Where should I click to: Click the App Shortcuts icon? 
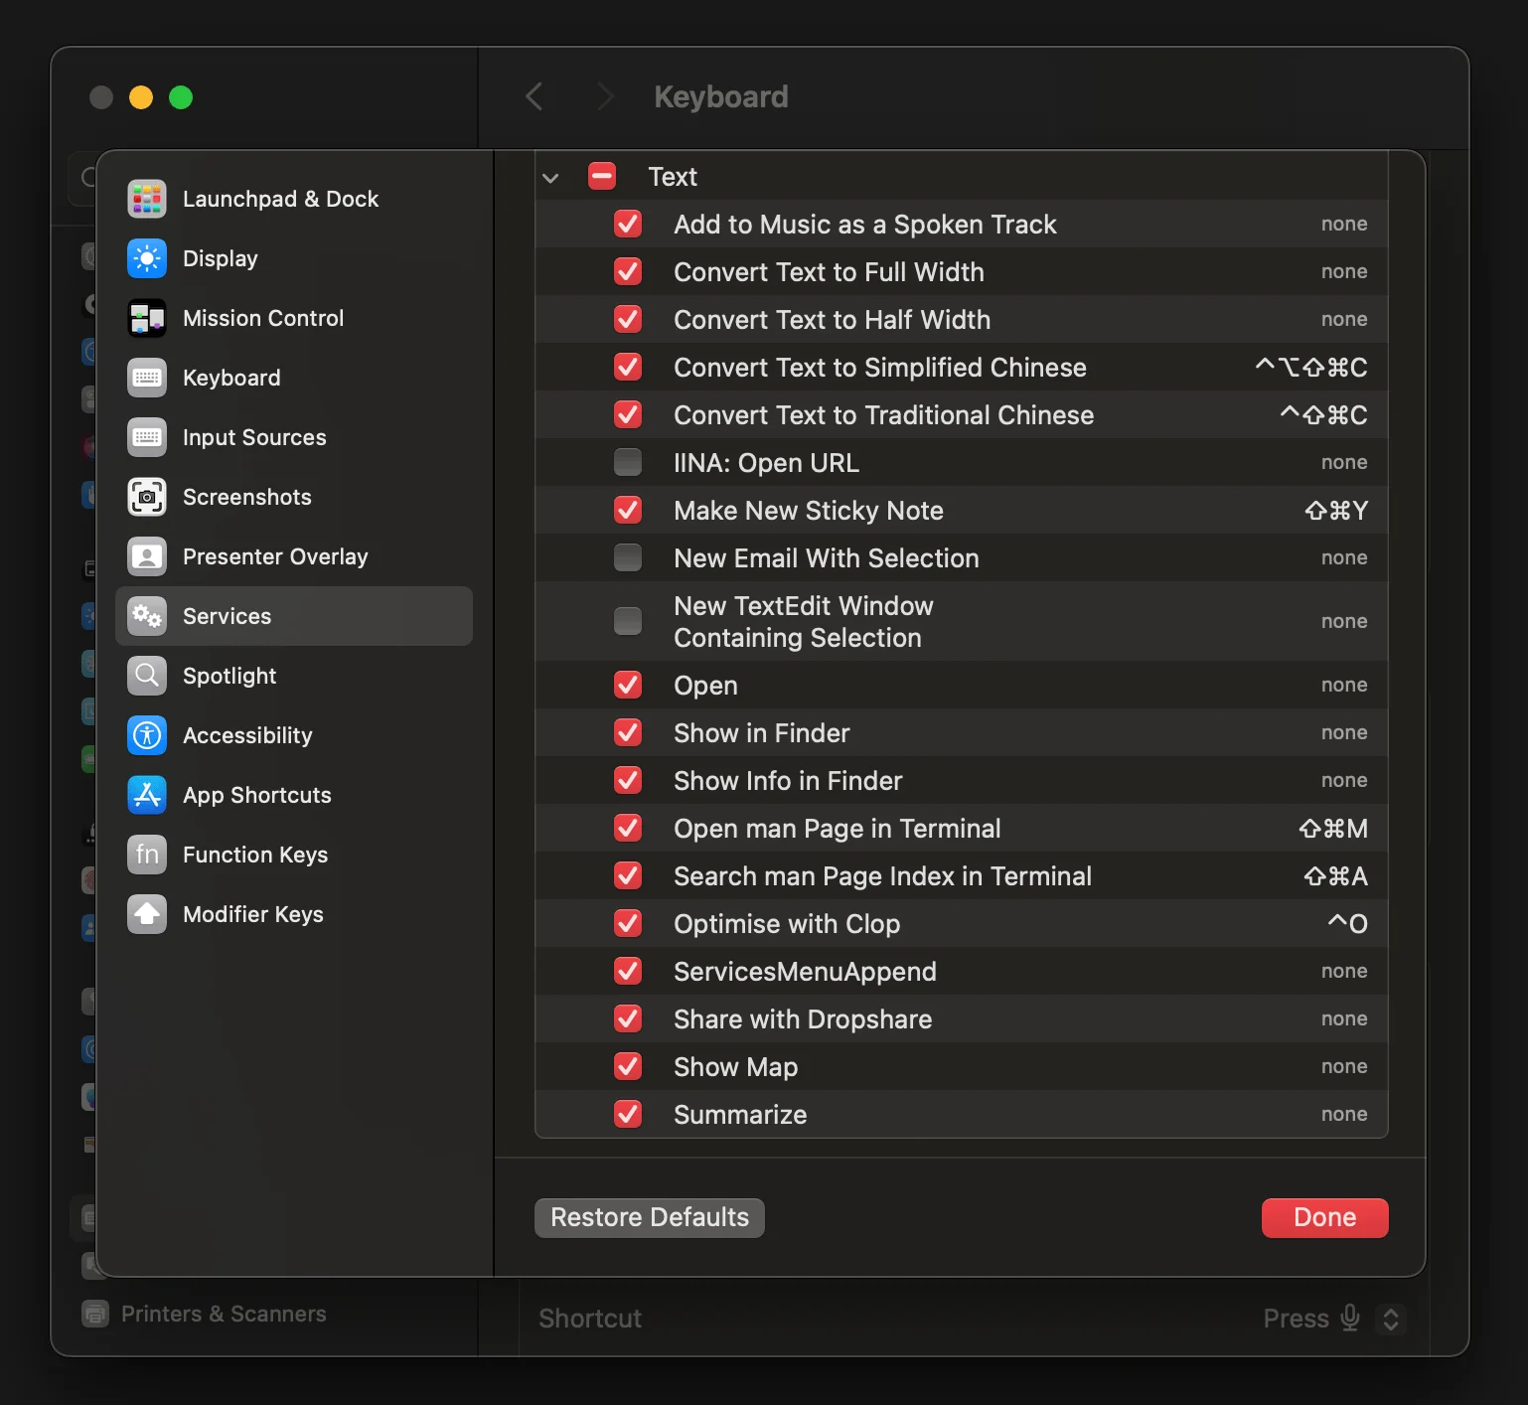coord(147,795)
